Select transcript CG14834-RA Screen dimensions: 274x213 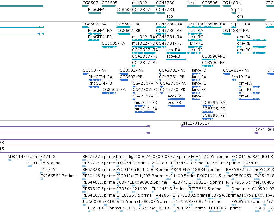click(x=235, y=31)
